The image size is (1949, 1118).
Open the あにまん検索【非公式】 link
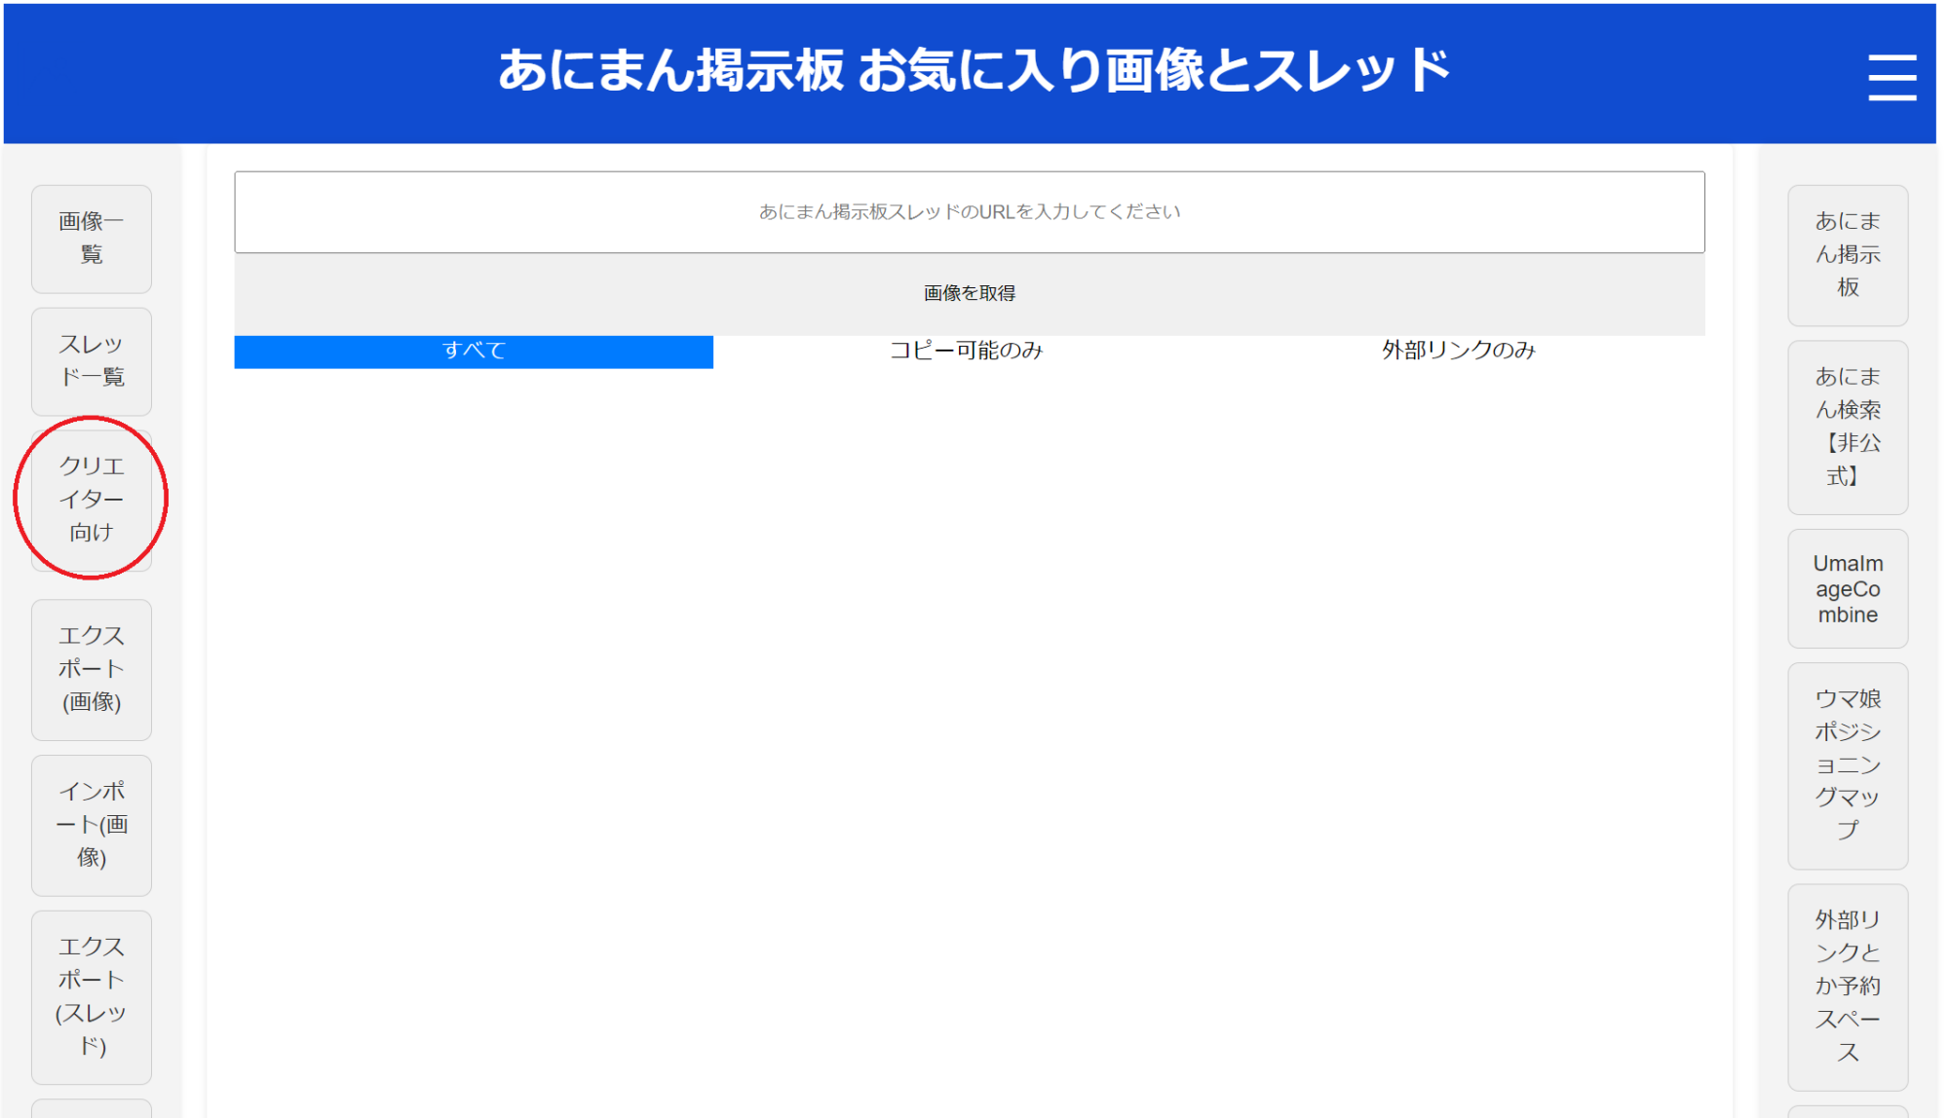(1848, 427)
